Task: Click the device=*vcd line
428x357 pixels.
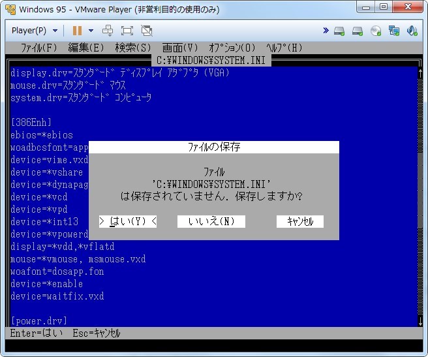Action: 38,197
